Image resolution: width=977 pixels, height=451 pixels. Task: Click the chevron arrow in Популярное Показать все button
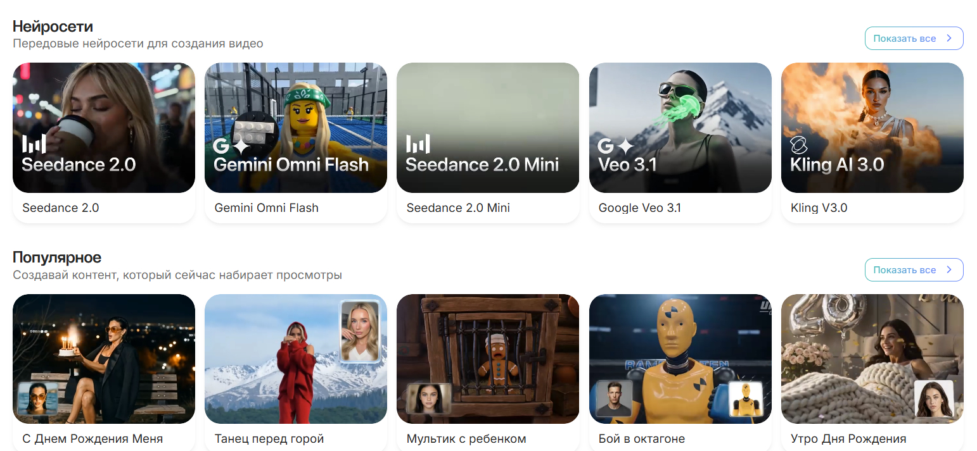point(949,269)
